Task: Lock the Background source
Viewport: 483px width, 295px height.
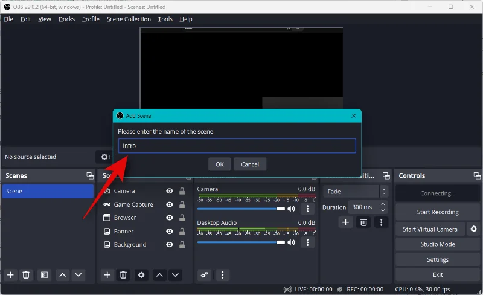Action: click(182, 245)
